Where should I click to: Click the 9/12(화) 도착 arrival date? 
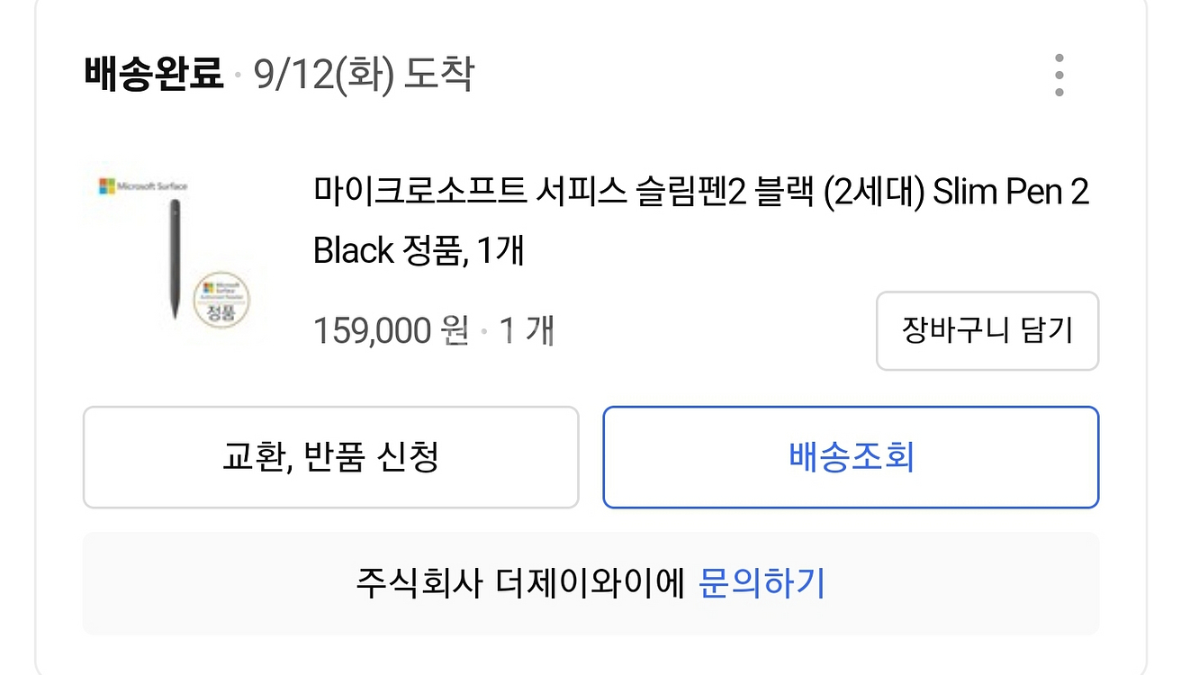(x=362, y=74)
